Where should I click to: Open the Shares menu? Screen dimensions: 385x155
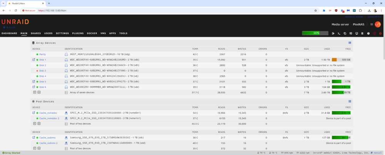[36, 33]
